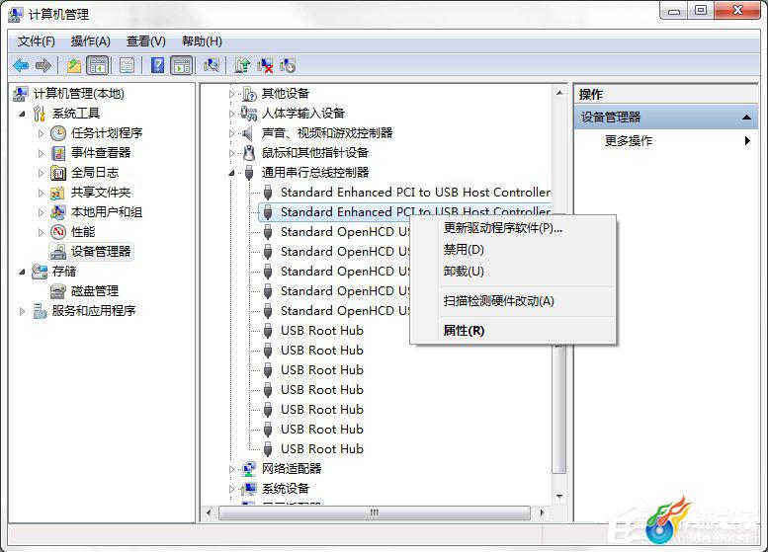Click the 其他设备 category icon
The height and width of the screenshot is (552, 768).
tap(249, 94)
